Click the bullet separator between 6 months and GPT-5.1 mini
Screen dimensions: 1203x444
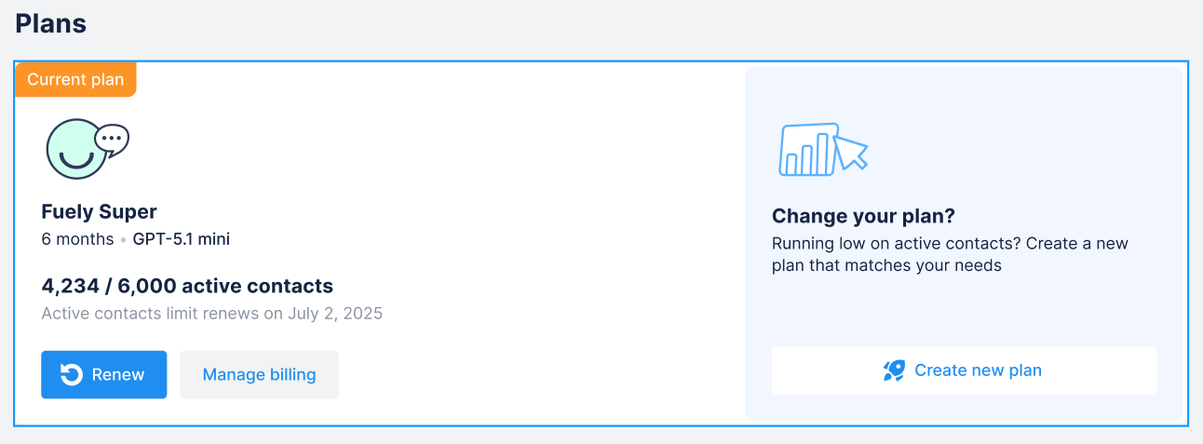click(x=123, y=240)
